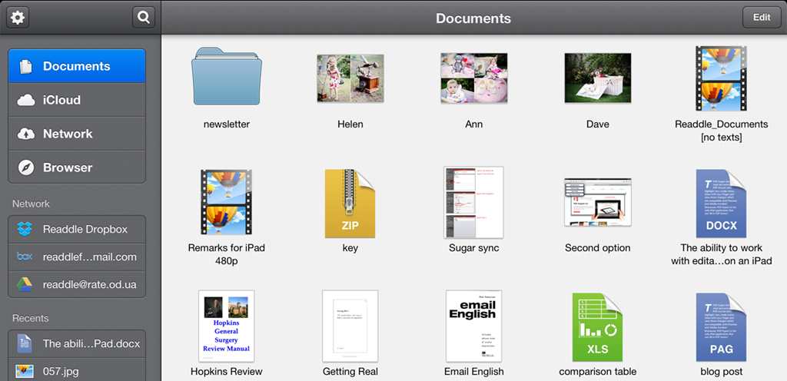Click the Documents page icon in sidebar
Viewport: 787px width, 381px height.
[x=25, y=66]
